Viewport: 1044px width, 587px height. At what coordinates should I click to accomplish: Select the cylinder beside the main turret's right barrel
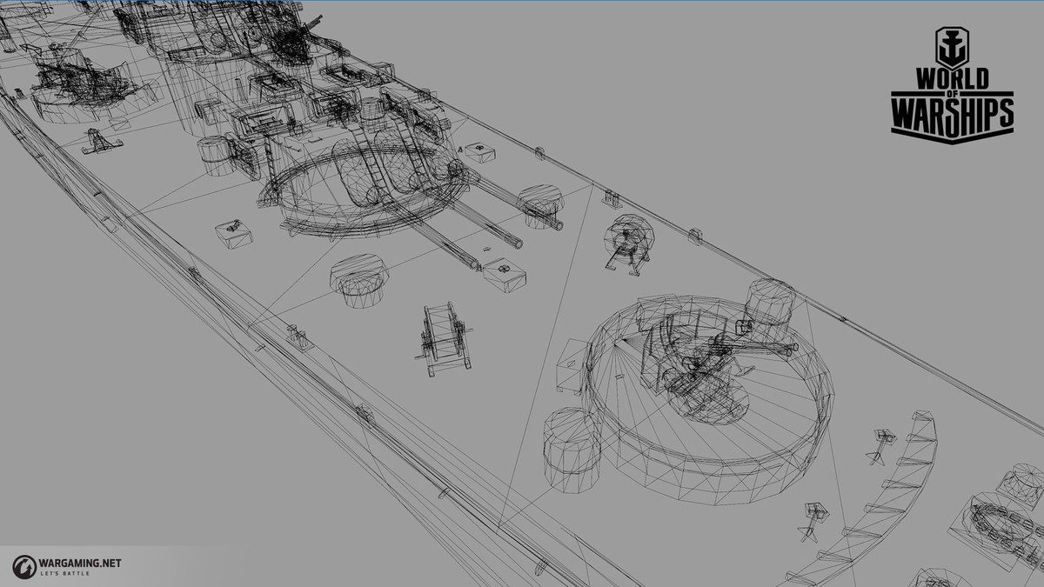pos(539,205)
